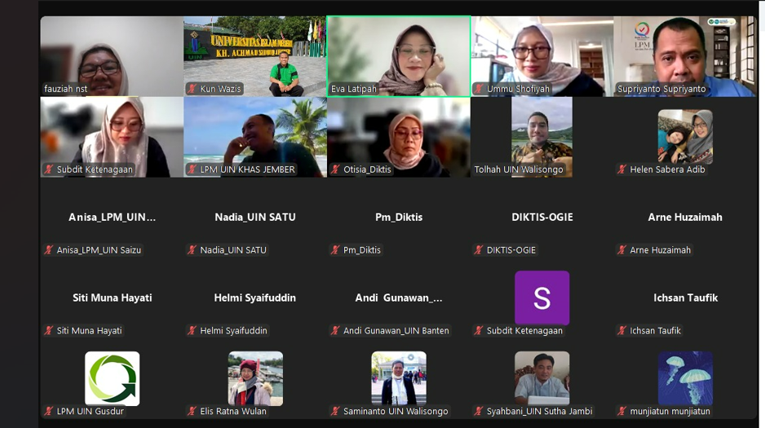Click the muted mic icon for Otisia_Diktis
Viewport: 765px width, 428px height.
click(x=335, y=170)
